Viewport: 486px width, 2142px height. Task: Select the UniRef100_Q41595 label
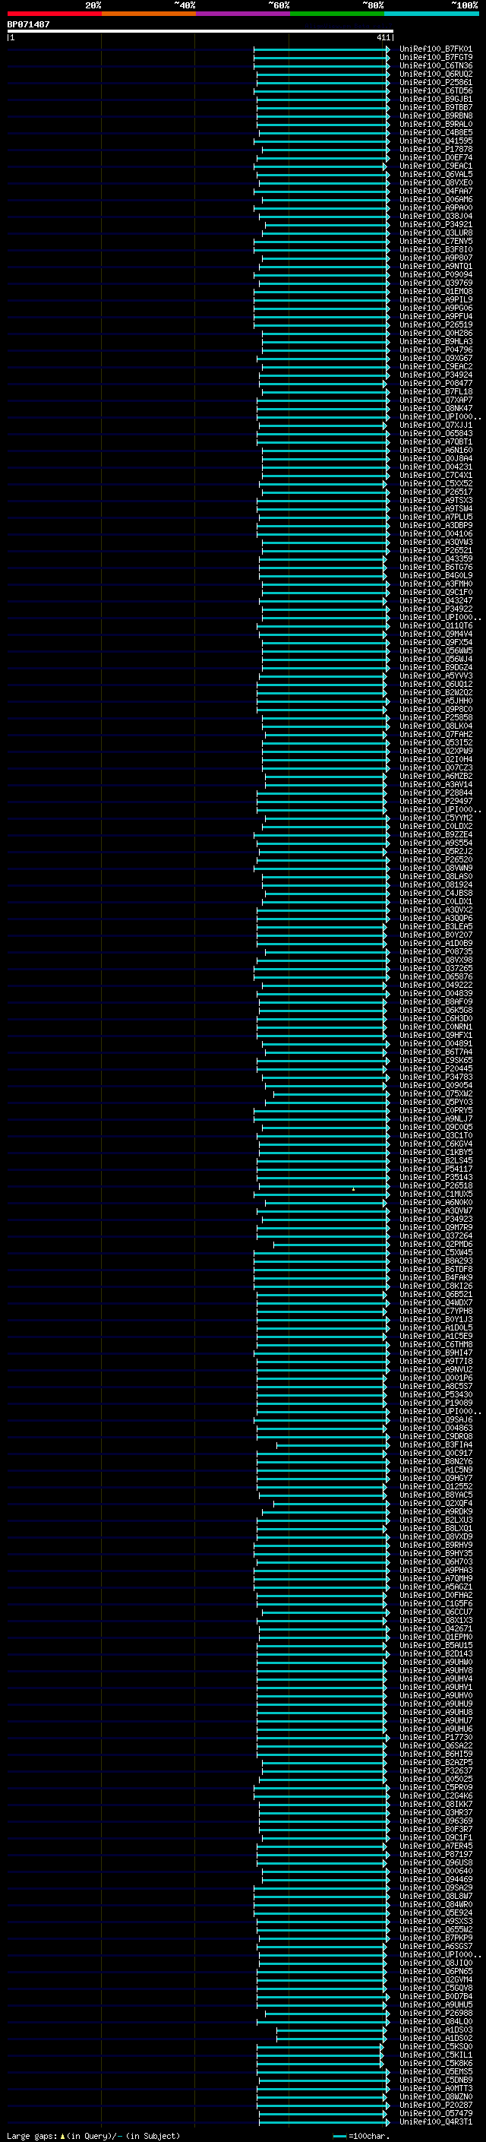[436, 141]
